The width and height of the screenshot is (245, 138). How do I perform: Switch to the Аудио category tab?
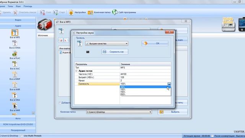(18, 26)
